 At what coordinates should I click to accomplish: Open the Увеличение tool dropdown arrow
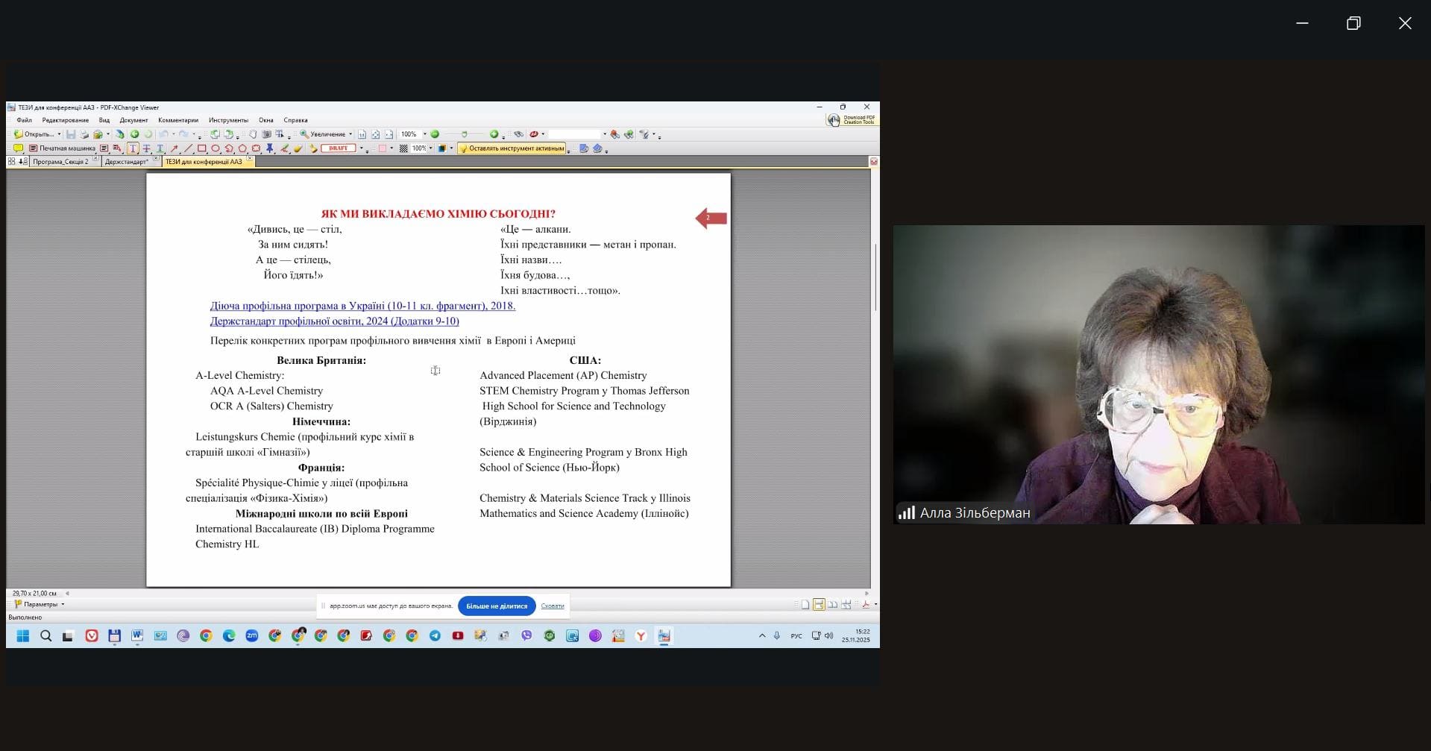[350, 134]
